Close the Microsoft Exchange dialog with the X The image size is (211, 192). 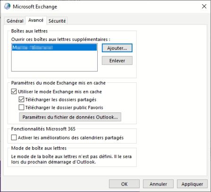click(x=204, y=7)
